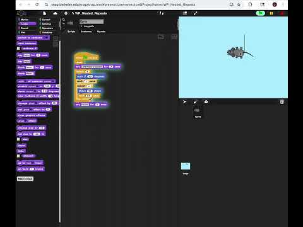Open the project file menu icon
This screenshot has width=303, height=227.
pos(45,13)
